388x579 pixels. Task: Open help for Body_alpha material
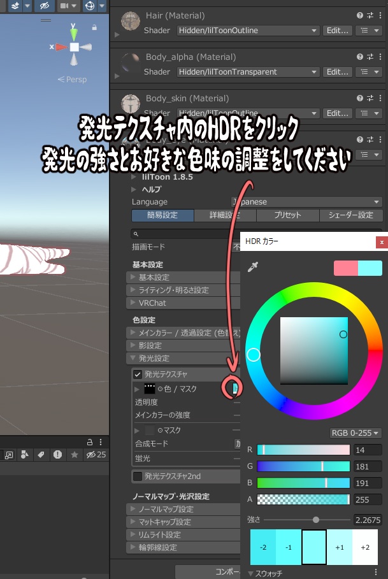coord(359,57)
